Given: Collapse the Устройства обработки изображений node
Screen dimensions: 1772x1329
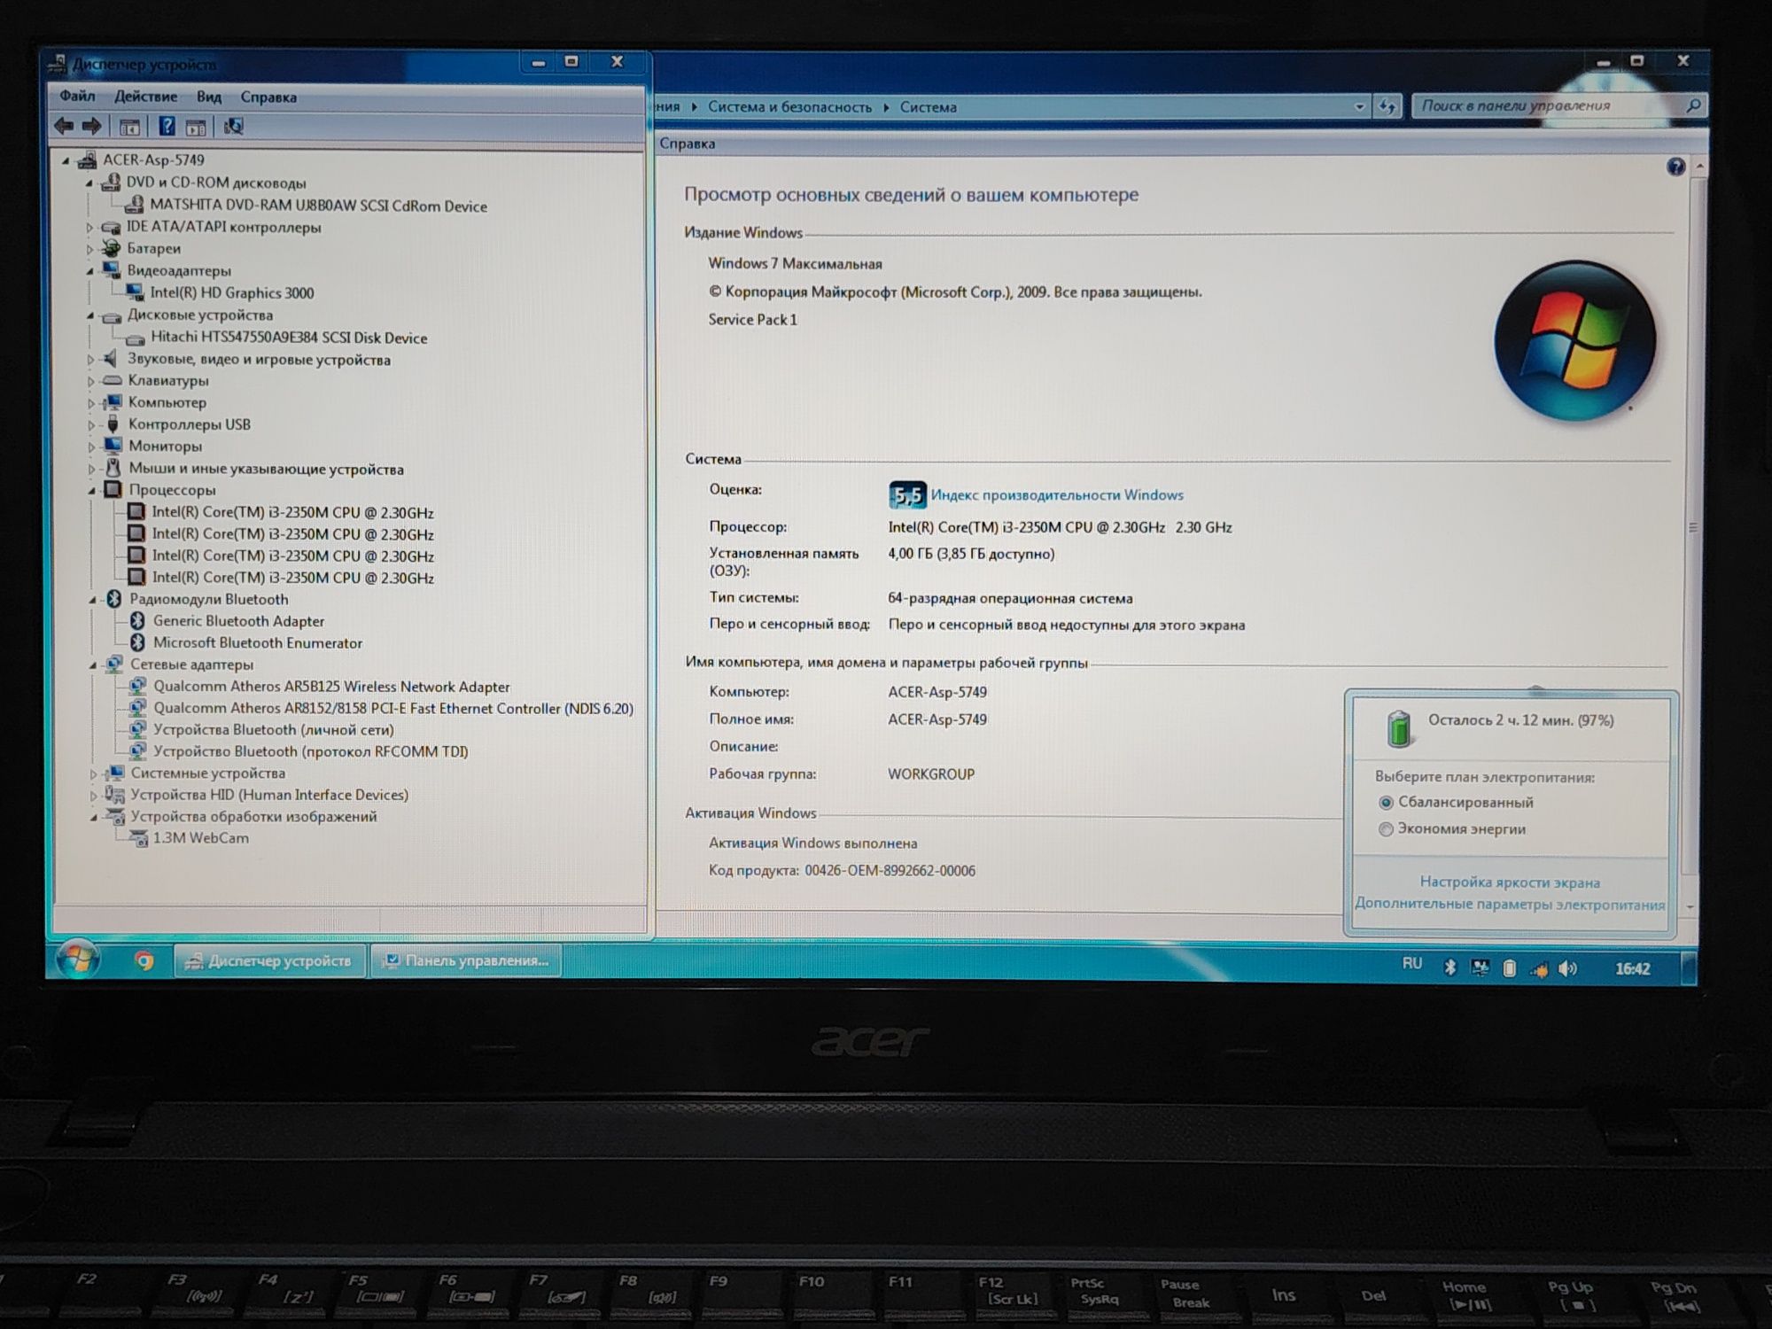Looking at the screenshot, I should tap(93, 817).
